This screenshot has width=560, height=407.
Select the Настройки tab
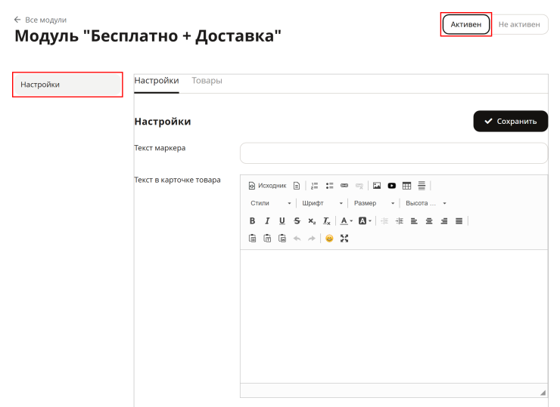[157, 82]
